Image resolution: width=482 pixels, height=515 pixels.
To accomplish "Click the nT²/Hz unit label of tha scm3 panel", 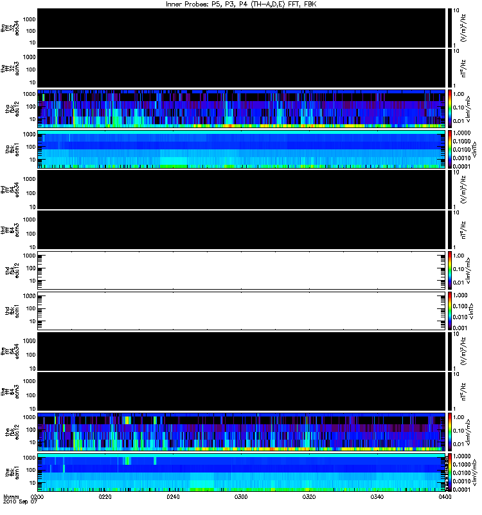I will coord(463,68).
